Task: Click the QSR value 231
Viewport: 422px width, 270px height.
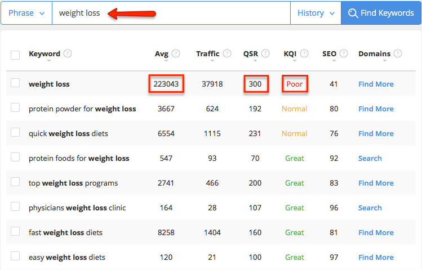Action: pyautogui.click(x=255, y=133)
